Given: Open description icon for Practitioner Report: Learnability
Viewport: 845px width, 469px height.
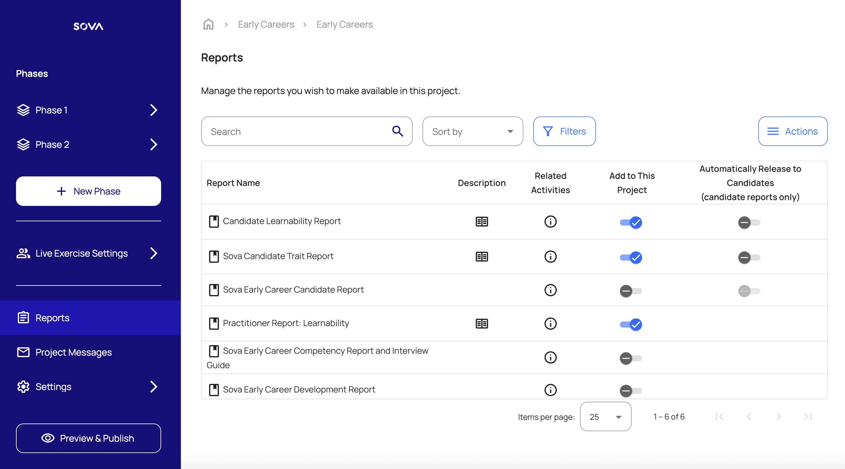Looking at the screenshot, I should pyautogui.click(x=482, y=324).
